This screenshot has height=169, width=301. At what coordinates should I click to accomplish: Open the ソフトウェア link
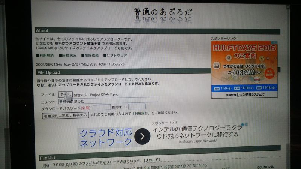115,56
